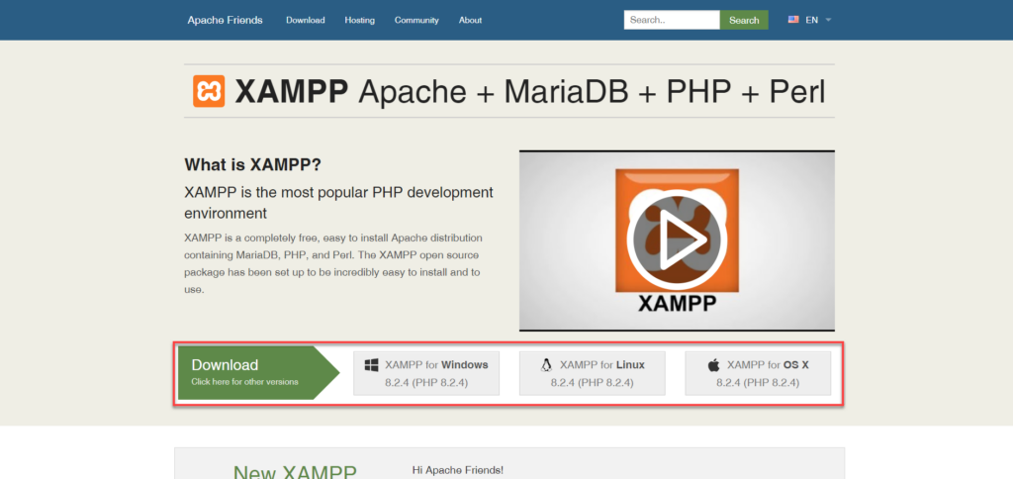Viewport: 1013px width, 479px height.
Task: Download XAMPP for Windows 8.2.4
Action: 426,373
